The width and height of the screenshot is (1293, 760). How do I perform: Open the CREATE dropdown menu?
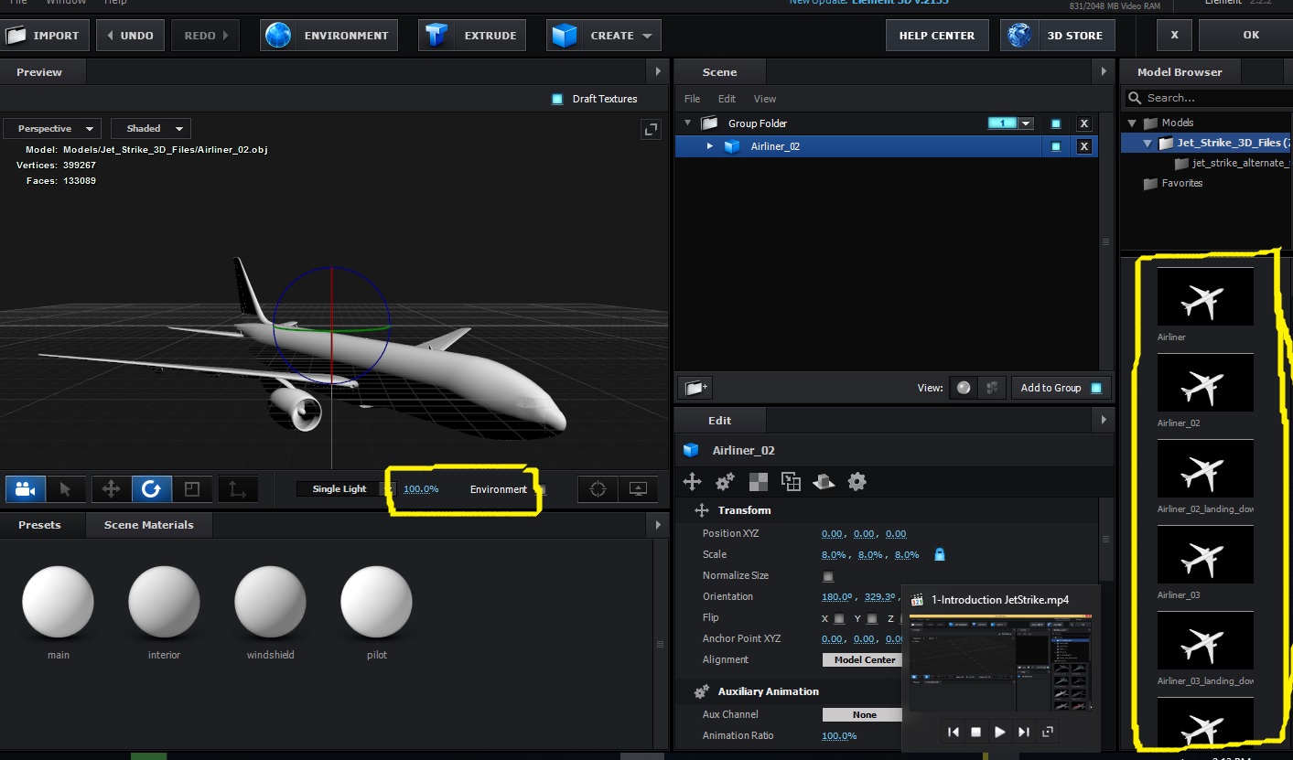click(604, 36)
